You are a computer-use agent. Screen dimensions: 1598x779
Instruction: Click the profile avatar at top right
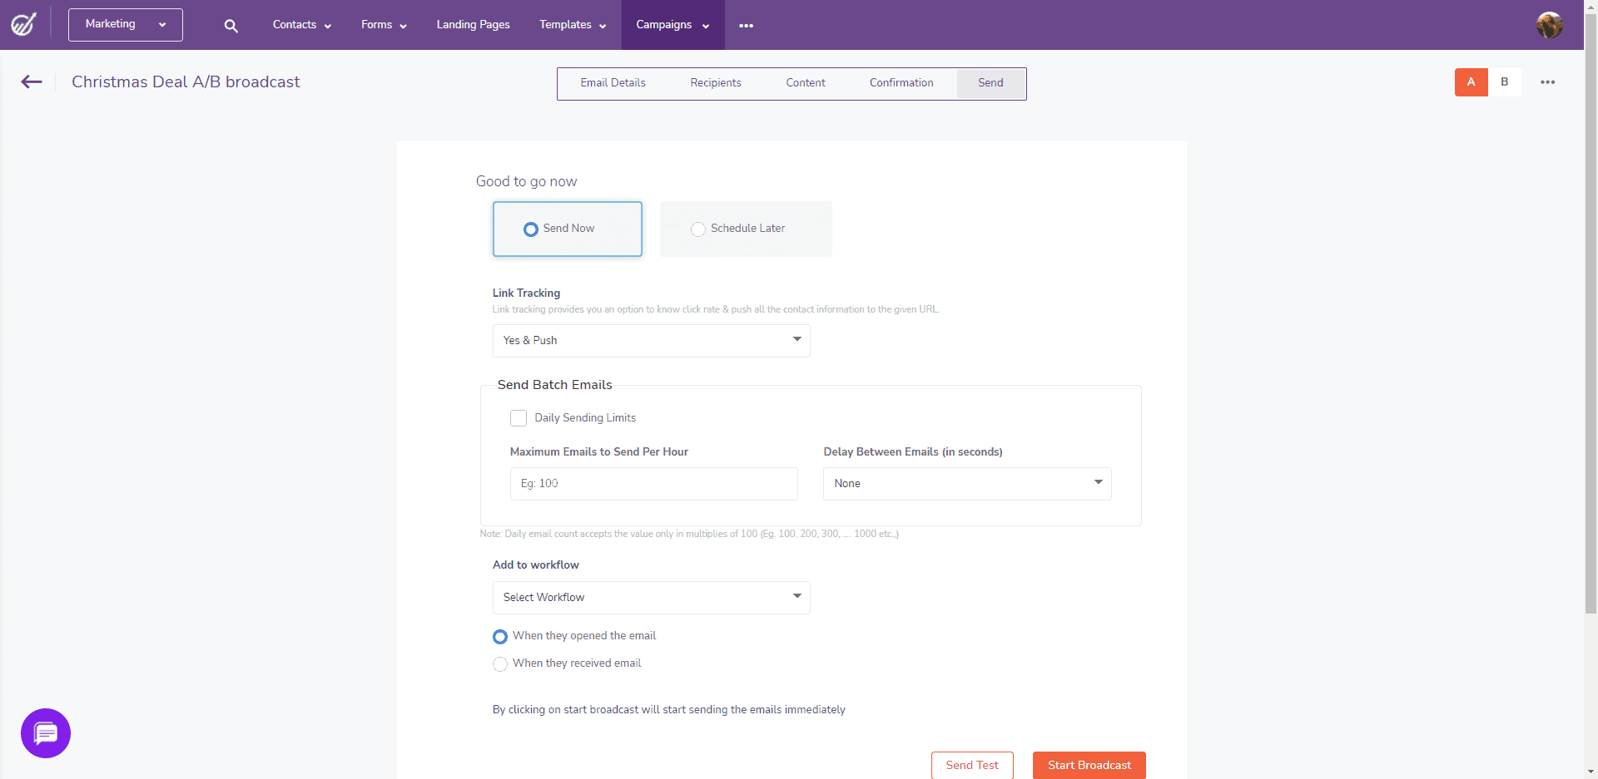[1550, 25]
